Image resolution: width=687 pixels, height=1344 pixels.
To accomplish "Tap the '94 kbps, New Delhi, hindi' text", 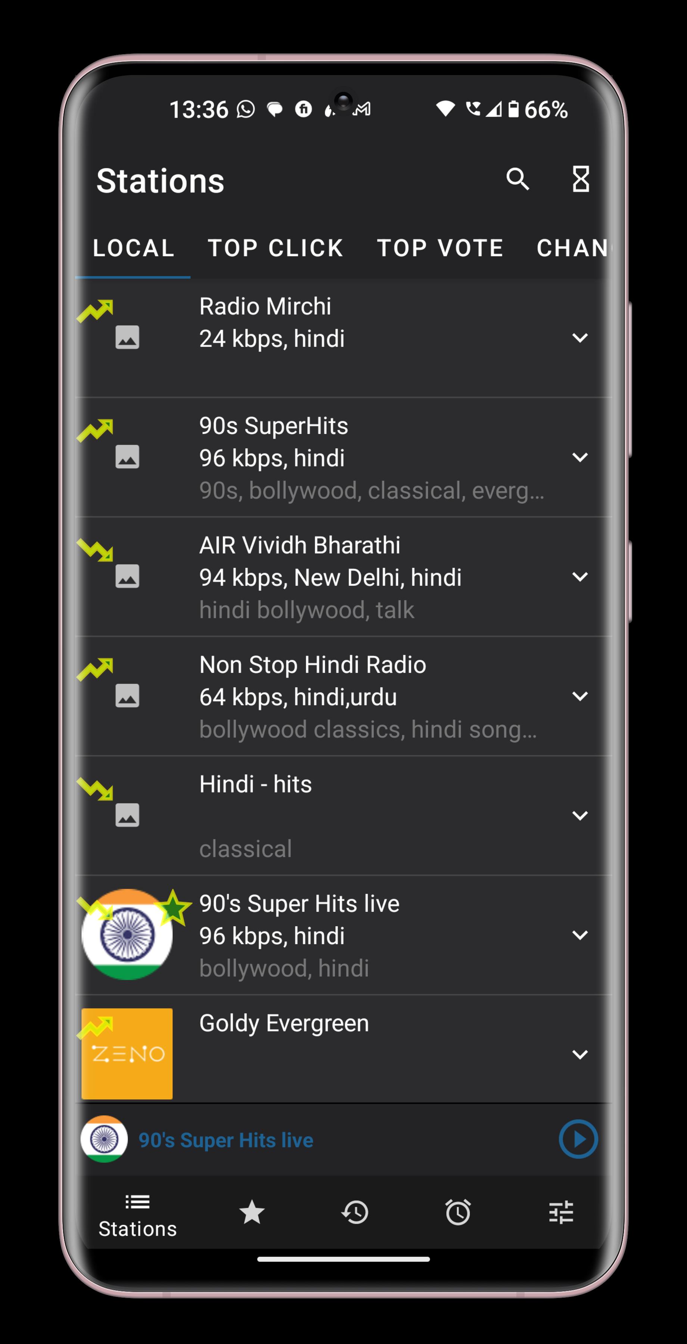I will [330, 578].
